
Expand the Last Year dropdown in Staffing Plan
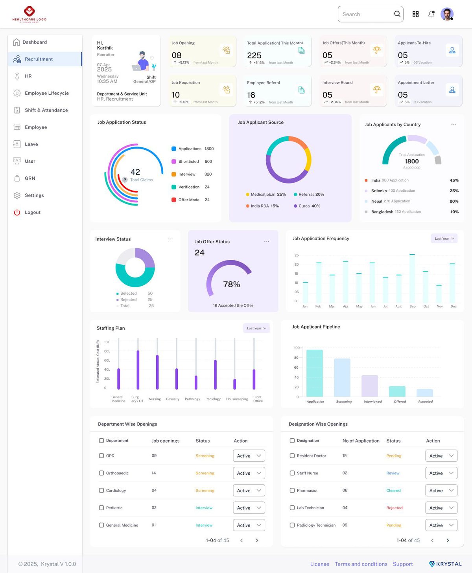[256, 328]
